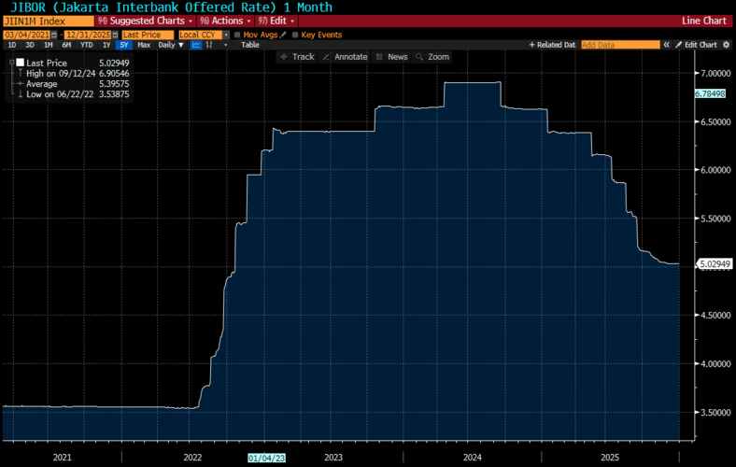Open chart settings gear icon
This screenshot has height=467, width=736.
[728, 45]
